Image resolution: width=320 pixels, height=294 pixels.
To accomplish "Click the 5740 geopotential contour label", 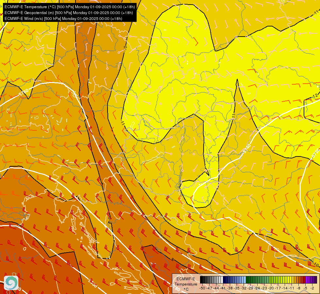I will coord(246,149).
